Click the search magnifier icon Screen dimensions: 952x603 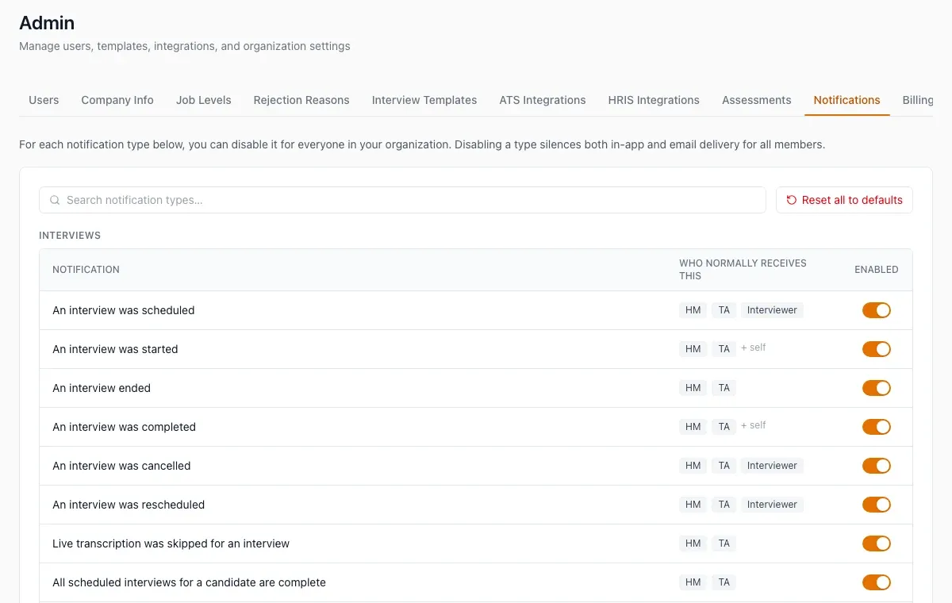click(55, 200)
